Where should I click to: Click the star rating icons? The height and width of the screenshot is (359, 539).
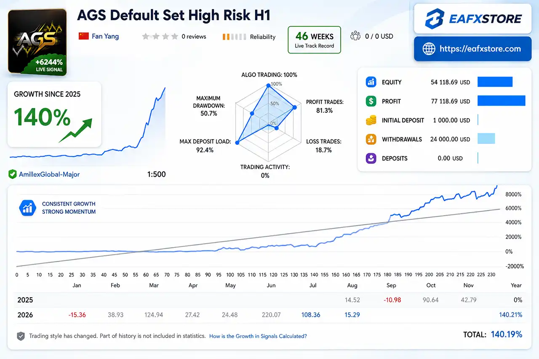pyautogui.click(x=160, y=37)
